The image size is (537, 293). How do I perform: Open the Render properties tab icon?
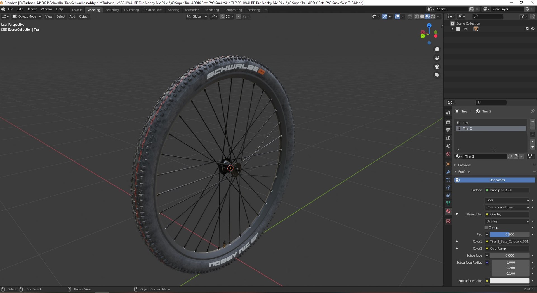click(448, 122)
